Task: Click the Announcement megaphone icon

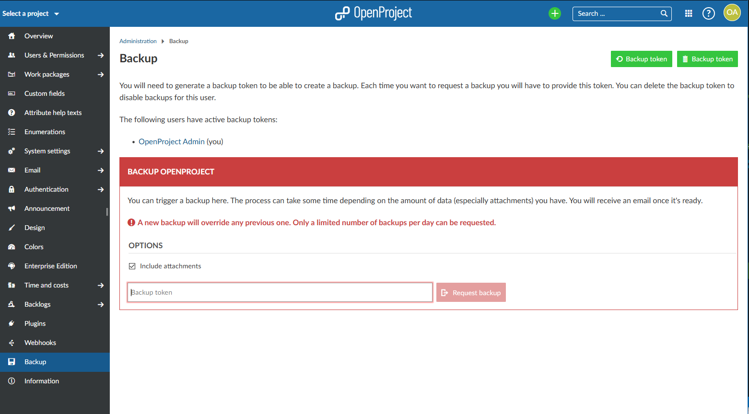Action: click(12, 208)
